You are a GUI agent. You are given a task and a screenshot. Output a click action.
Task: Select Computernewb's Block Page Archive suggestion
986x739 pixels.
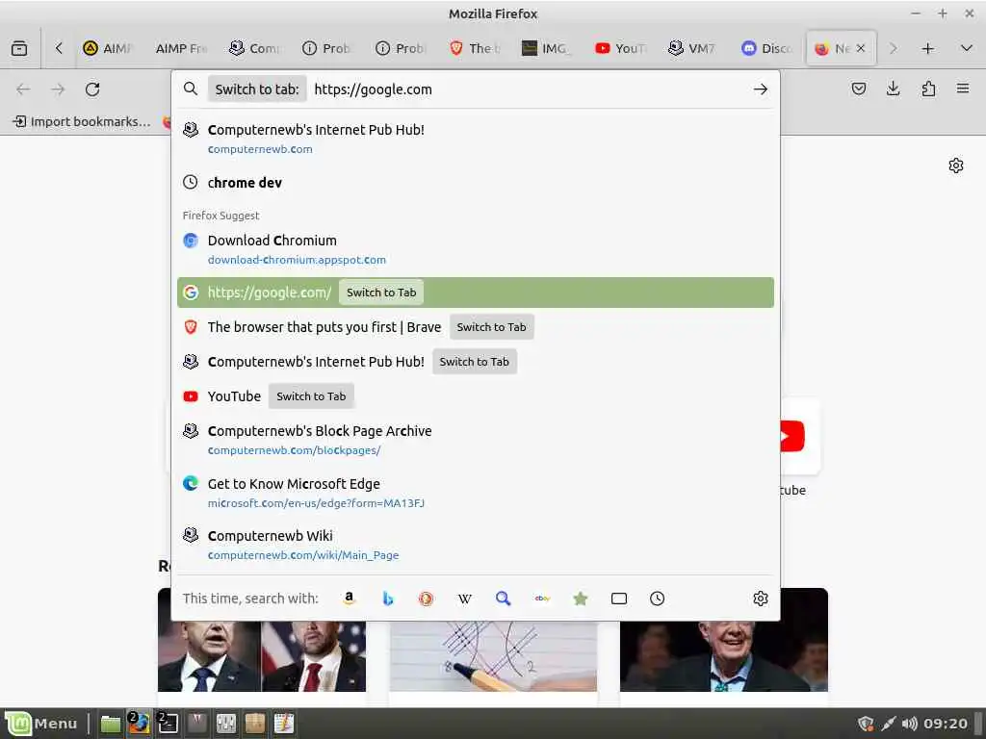[476, 440]
